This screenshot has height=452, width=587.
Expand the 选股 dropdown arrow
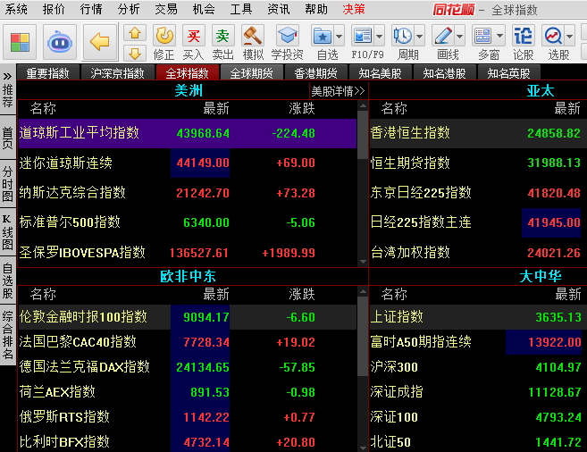pyautogui.click(x=570, y=37)
